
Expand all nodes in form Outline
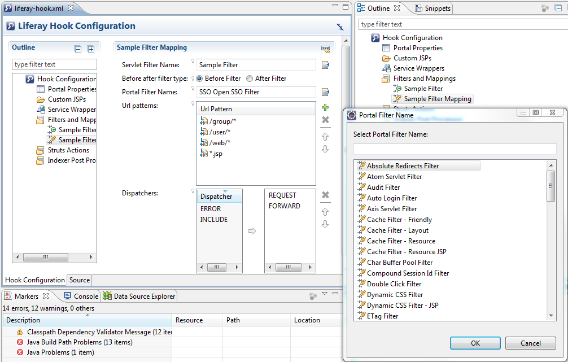coord(90,49)
